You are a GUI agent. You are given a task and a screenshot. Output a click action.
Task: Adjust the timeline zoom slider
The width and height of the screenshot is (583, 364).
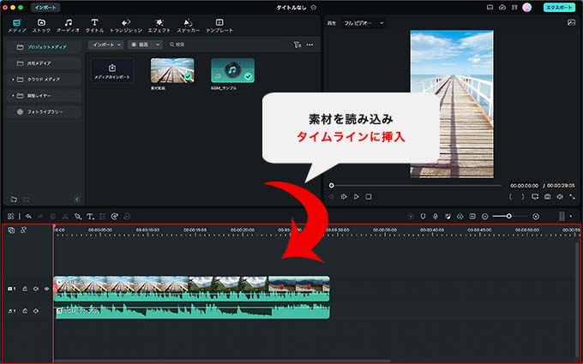508,216
